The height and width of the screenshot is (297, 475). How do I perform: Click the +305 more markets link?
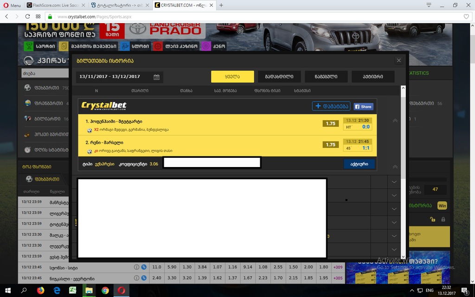pyautogui.click(x=338, y=278)
